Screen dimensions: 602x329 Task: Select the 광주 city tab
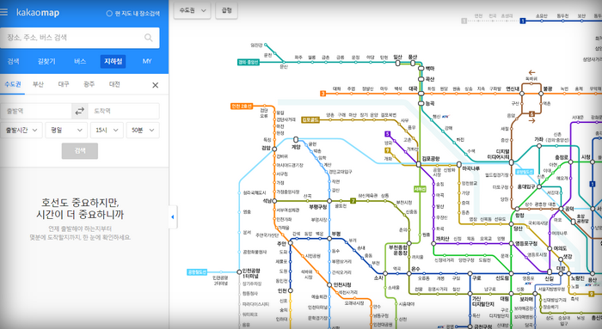click(89, 84)
